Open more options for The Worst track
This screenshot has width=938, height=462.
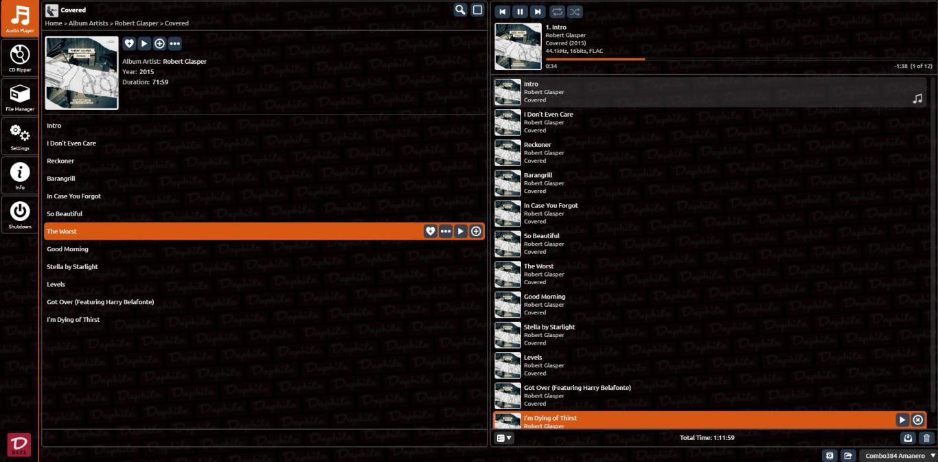tap(446, 231)
